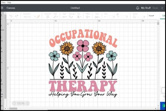Undo the last action
The image size is (166, 111).
[x=11, y=16]
